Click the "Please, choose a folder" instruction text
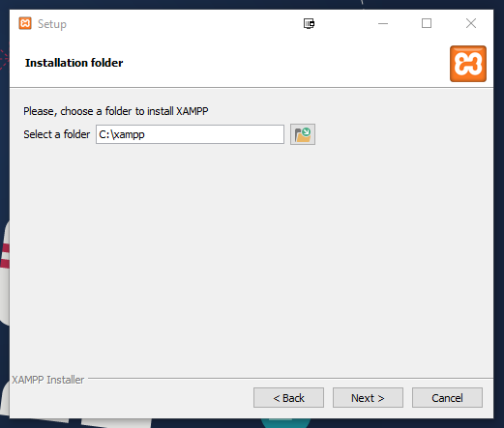Viewport: 504px width, 428px height. [116, 111]
